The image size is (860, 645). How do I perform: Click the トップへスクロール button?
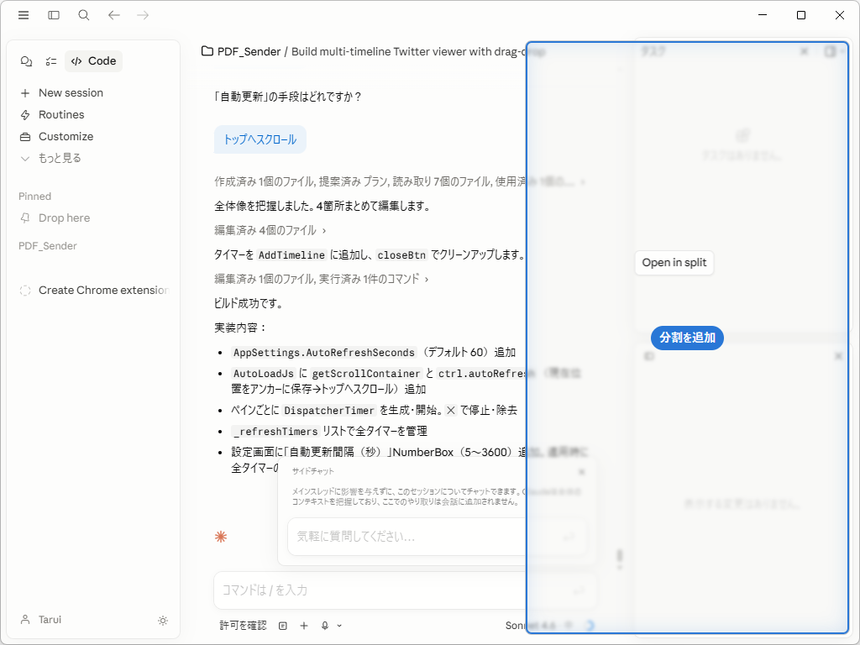point(260,139)
